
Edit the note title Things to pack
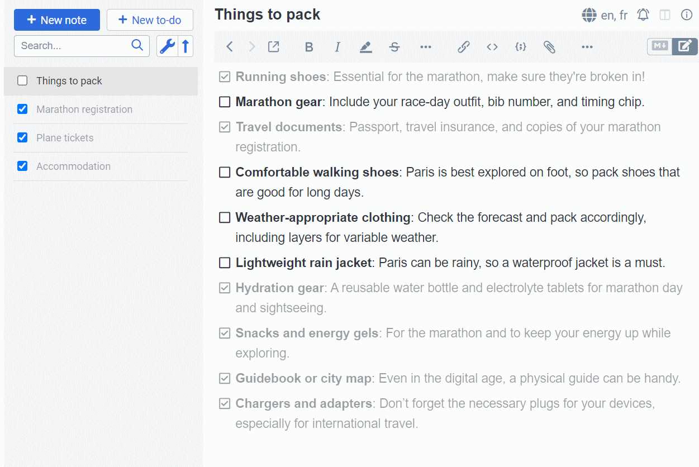tap(268, 15)
